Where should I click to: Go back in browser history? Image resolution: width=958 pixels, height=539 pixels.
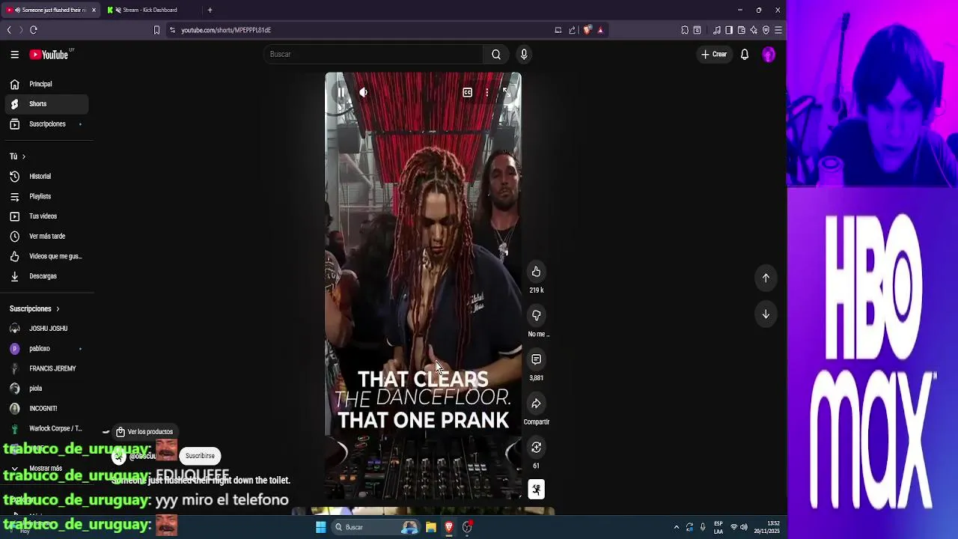pyautogui.click(x=9, y=30)
